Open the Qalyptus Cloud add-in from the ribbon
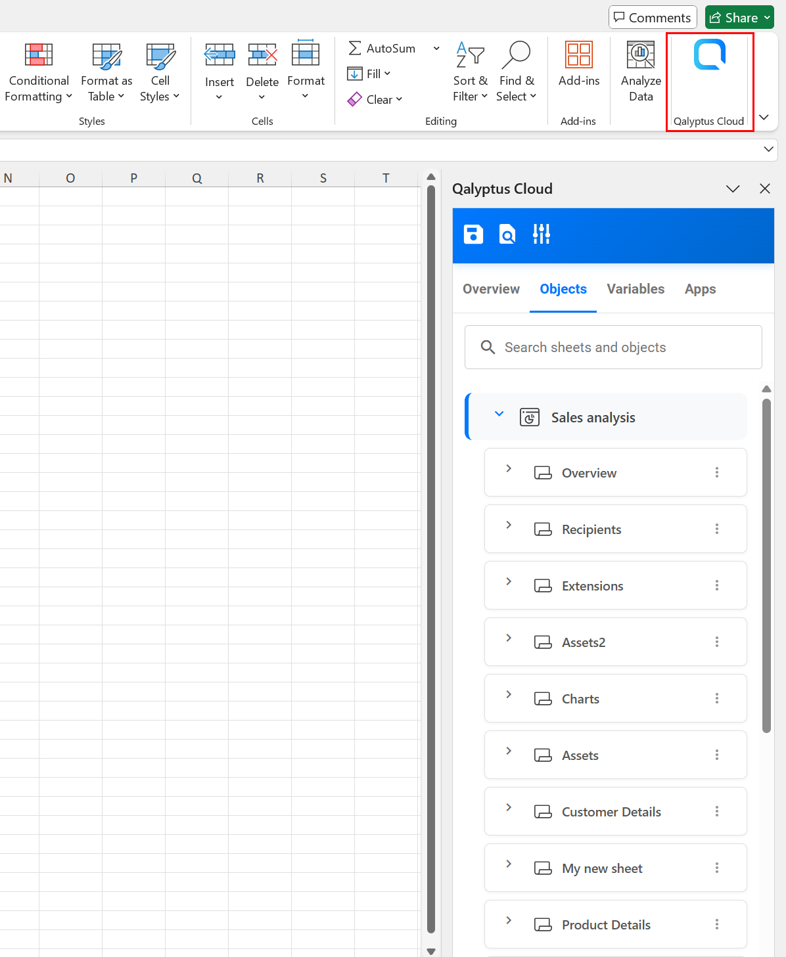Viewport: 786px width, 957px height. (709, 72)
